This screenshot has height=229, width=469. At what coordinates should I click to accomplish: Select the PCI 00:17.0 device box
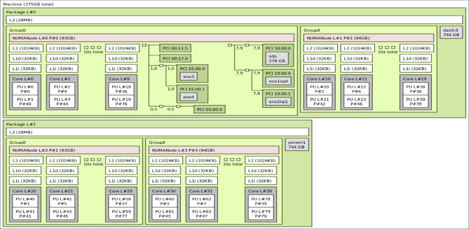pyautogui.click(x=175, y=58)
